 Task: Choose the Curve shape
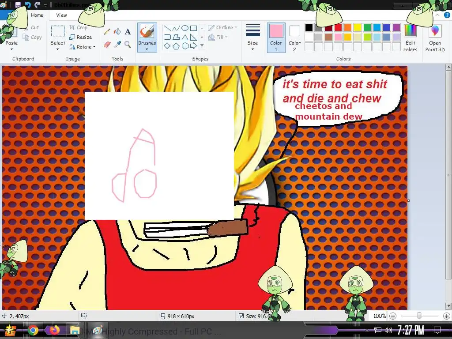pos(176,28)
